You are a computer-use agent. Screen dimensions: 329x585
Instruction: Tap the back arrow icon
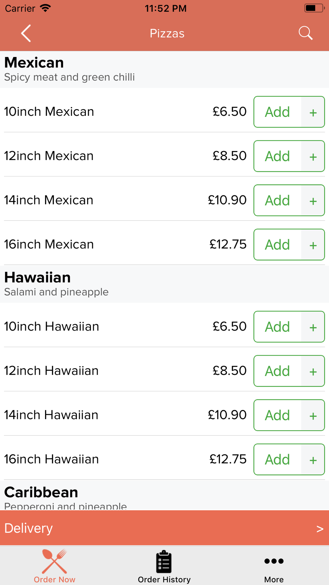26,33
